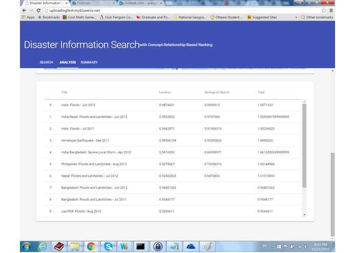Select row India: Floods - Jul 2011
Image resolution: width=356 pixels, height=253 pixels.
173,129
